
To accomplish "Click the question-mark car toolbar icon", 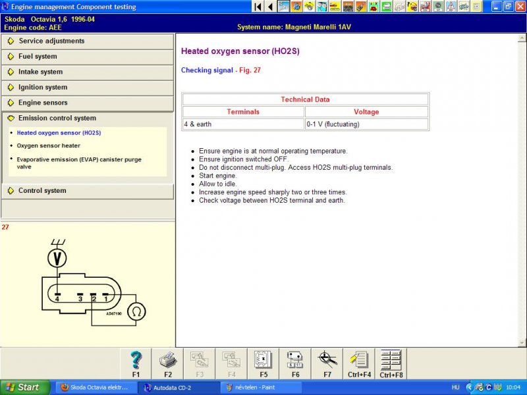I will pos(412,7).
